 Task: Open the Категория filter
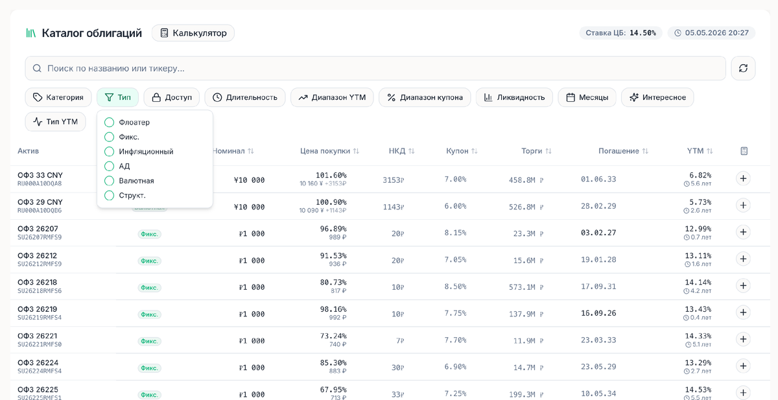[x=58, y=97]
